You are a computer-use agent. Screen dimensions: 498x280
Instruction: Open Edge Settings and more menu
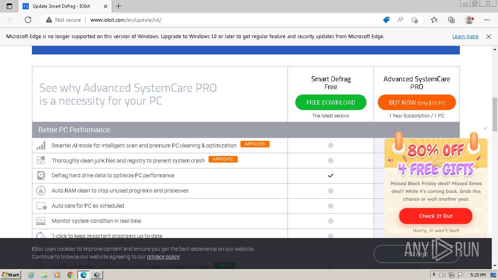pos(487,20)
